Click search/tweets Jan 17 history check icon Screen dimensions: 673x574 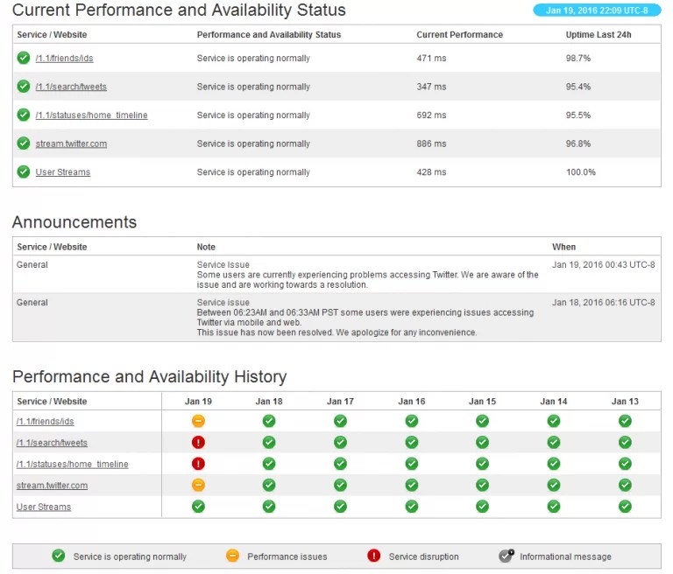(340, 443)
